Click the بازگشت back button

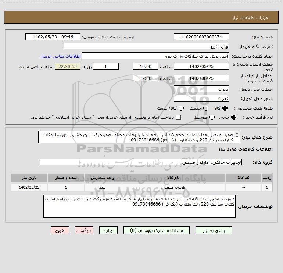click(84, 230)
